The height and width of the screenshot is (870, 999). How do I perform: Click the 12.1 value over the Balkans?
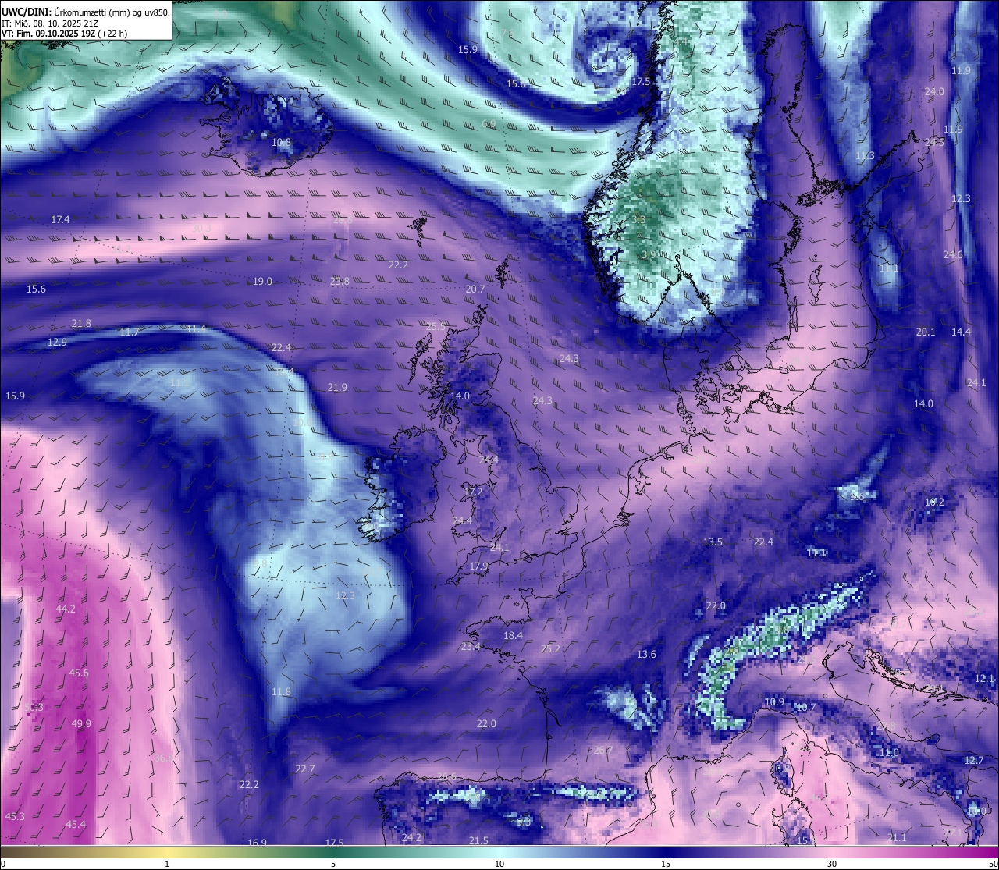point(984,679)
